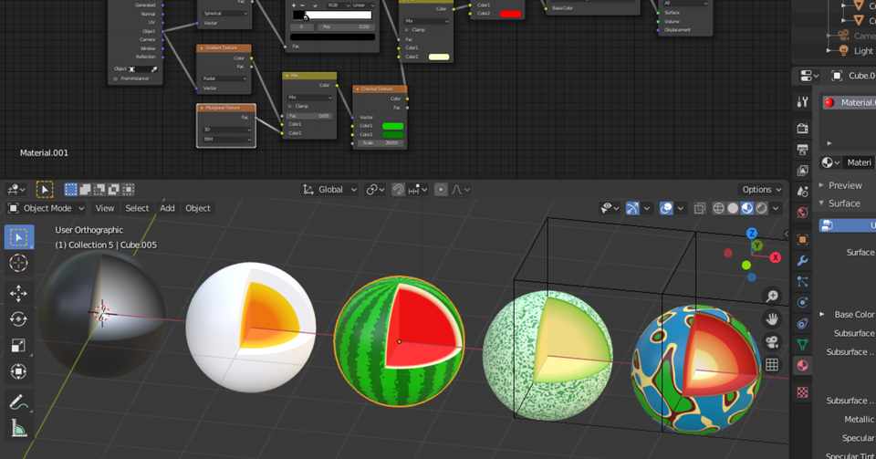Screen dimensions: 876x459
Task: Open the Select menu
Action: (x=137, y=208)
